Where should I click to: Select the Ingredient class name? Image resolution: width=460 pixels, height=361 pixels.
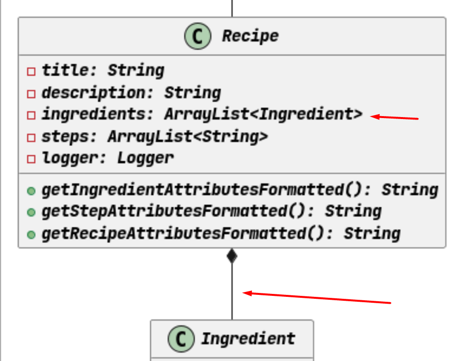point(248,338)
